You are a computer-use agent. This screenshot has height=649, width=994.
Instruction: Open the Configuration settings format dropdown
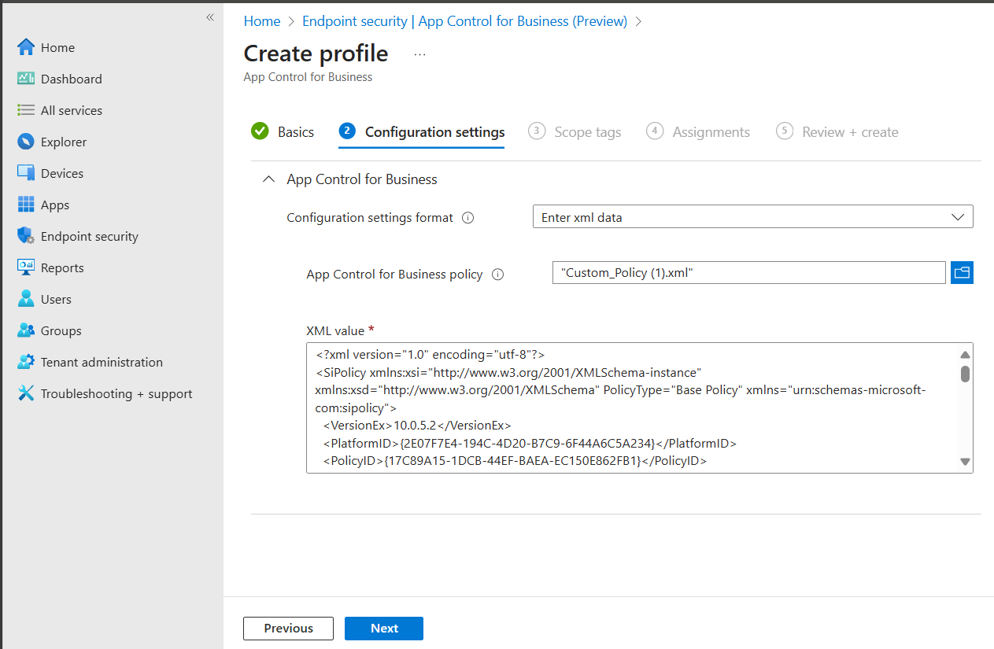752,217
